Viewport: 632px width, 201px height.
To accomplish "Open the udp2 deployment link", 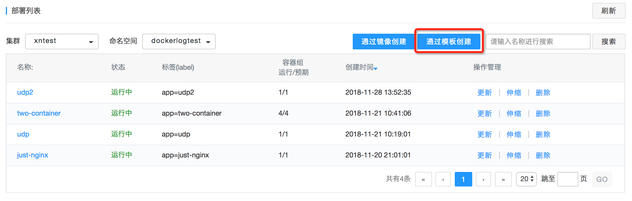I will [25, 92].
